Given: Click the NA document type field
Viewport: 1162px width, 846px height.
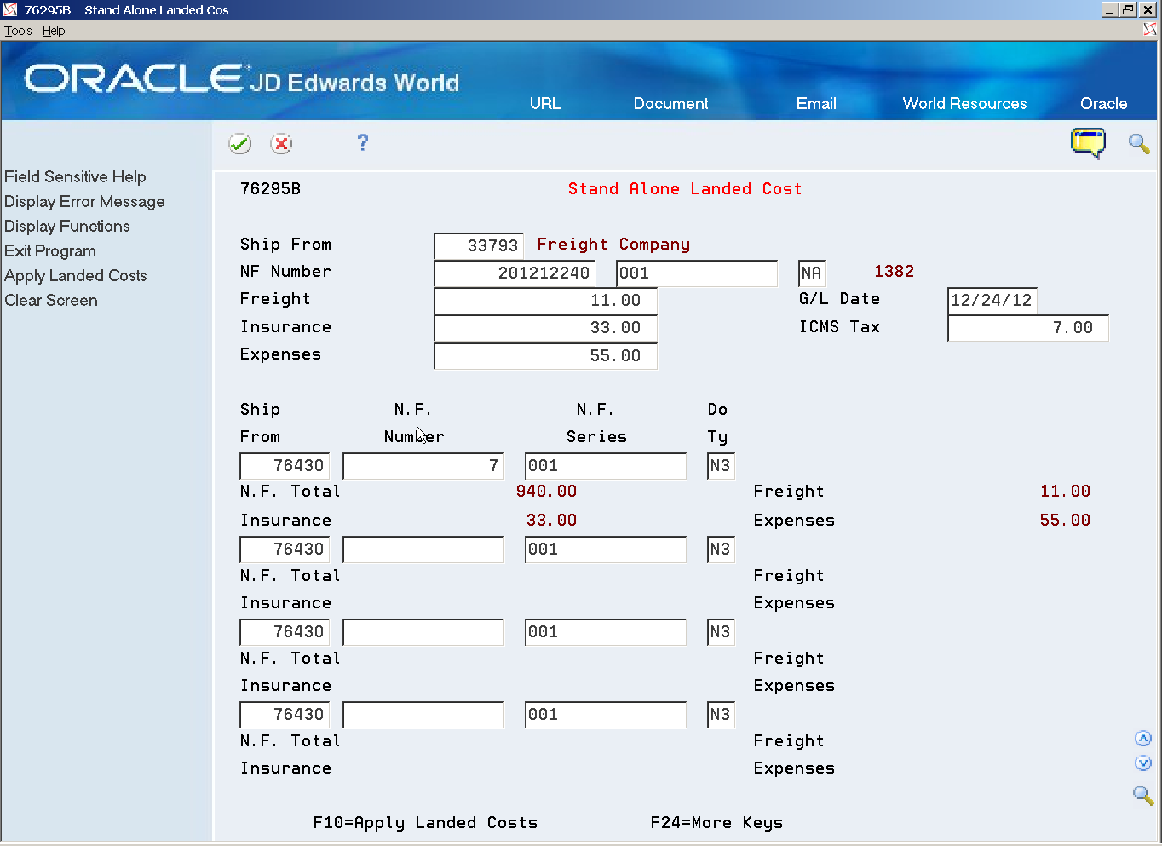Looking at the screenshot, I should (x=812, y=273).
